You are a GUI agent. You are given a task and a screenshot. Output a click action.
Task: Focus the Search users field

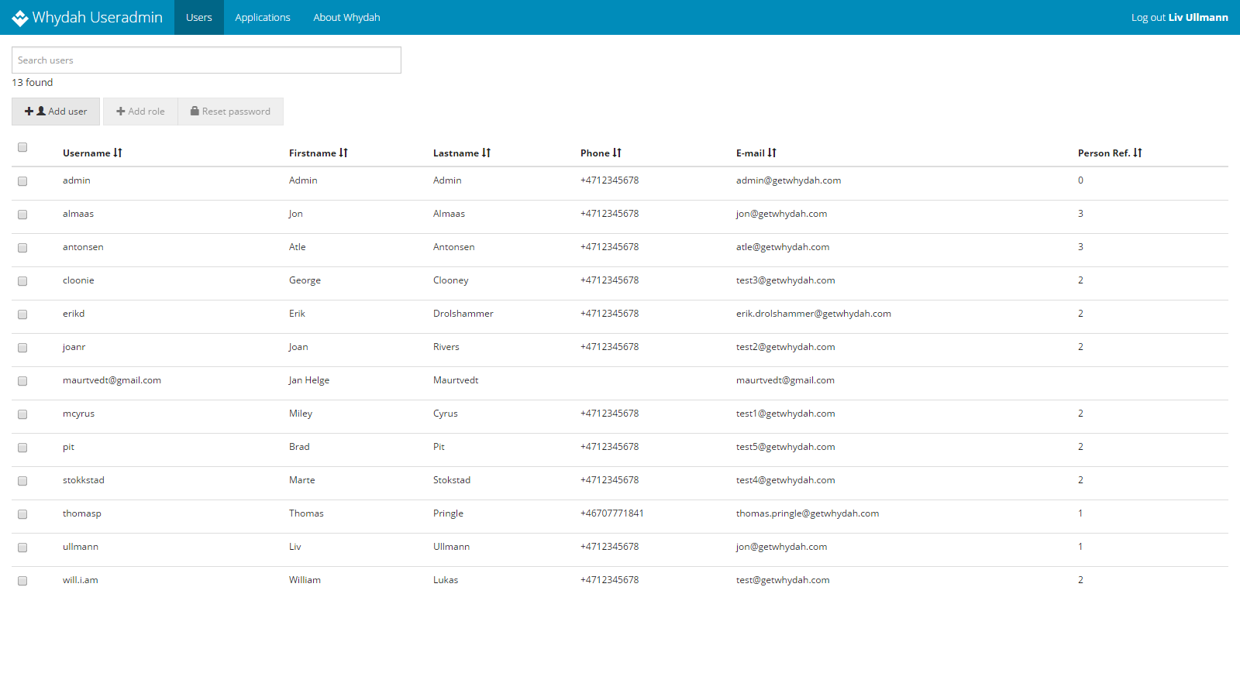206,60
